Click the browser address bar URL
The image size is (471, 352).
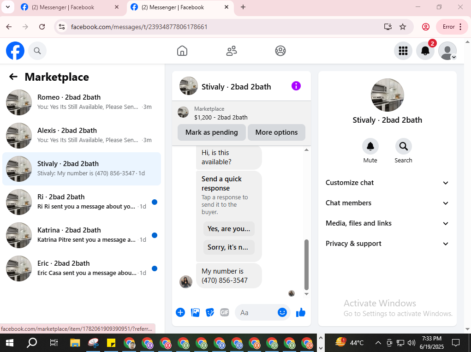139,27
